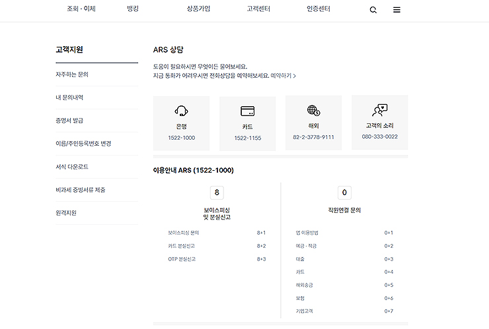The height and width of the screenshot is (329, 489).
Task: Click the 0+5 shortcut code
Action: point(389,285)
